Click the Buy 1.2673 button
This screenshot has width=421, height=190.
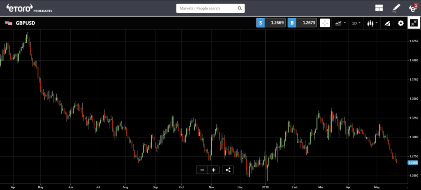[302, 23]
